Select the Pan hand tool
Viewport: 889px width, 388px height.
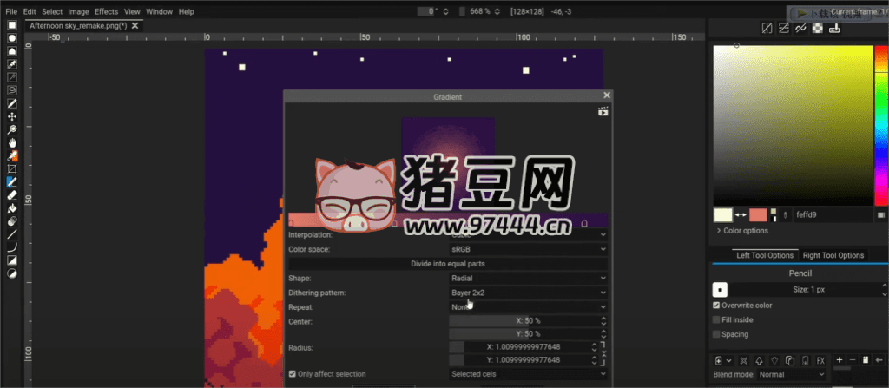12,142
